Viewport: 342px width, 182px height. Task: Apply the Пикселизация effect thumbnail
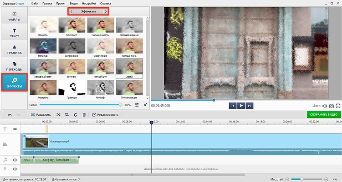(129, 88)
